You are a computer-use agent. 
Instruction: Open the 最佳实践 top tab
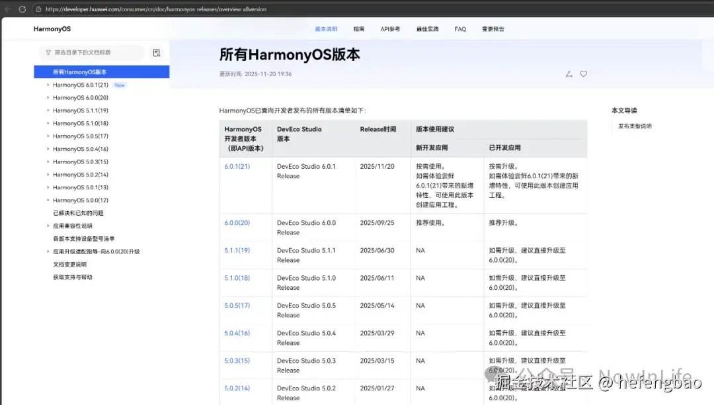(x=427, y=28)
